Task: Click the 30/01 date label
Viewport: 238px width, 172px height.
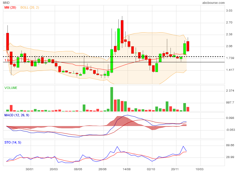Action: tap(29, 169)
